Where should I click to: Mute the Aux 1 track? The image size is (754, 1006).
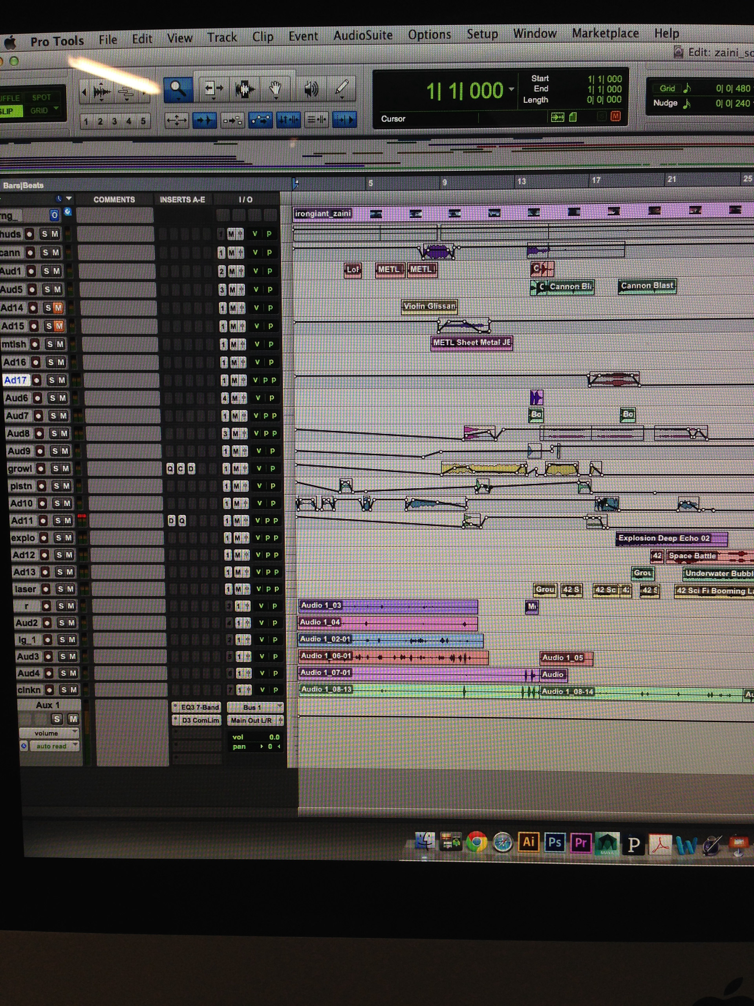pyautogui.click(x=73, y=719)
